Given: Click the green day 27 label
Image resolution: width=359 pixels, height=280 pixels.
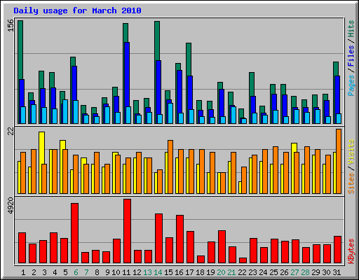Looking at the screenshot, I should click(294, 272).
